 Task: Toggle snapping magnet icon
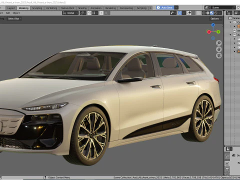pos(89,13)
